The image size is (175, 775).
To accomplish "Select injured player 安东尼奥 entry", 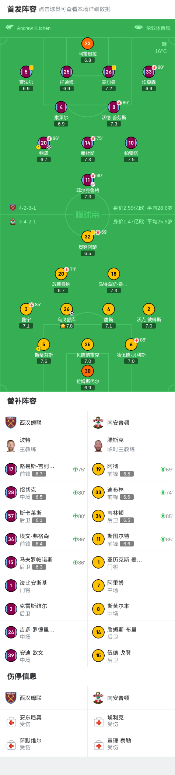I will tap(44, 721).
